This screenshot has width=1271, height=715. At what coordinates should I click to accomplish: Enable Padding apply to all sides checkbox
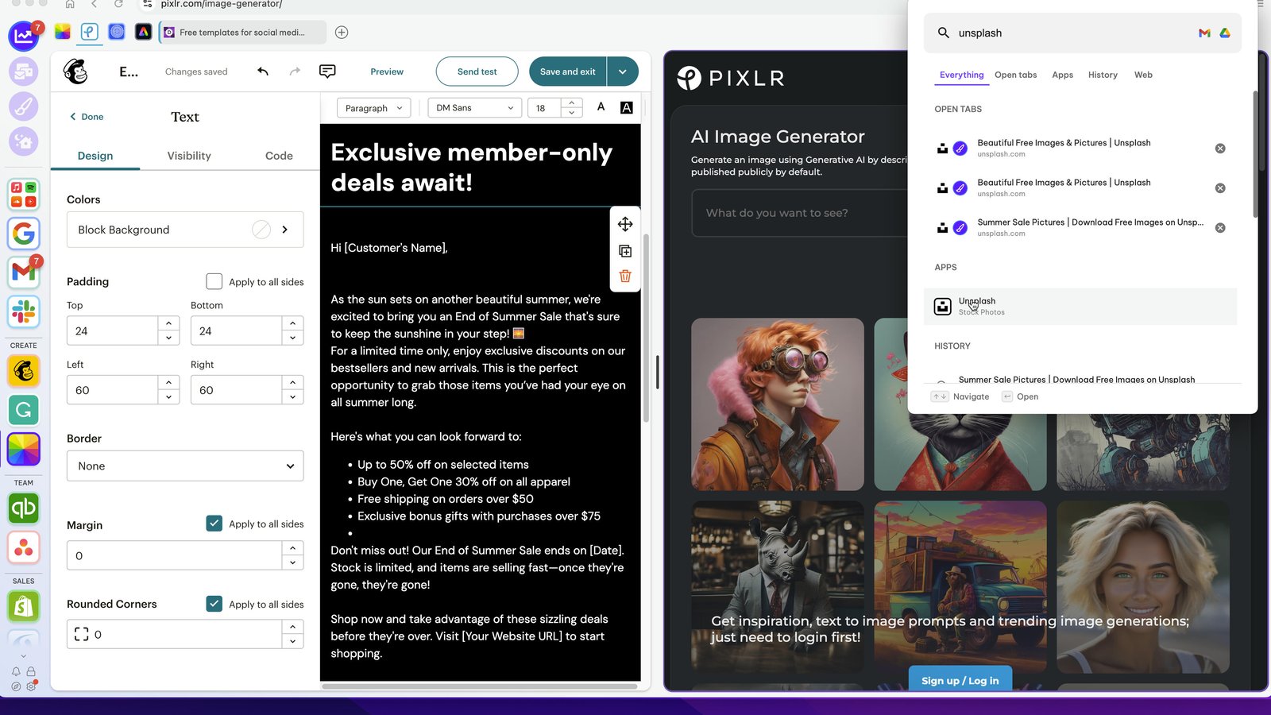point(214,281)
